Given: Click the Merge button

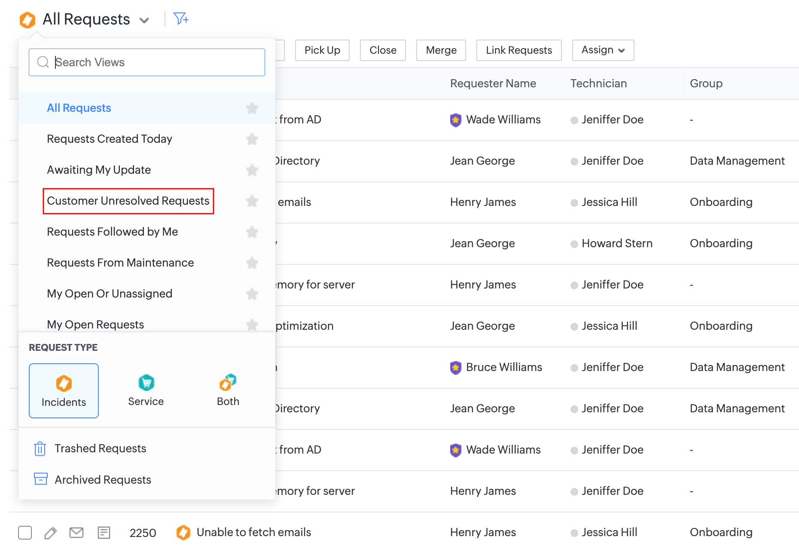Looking at the screenshot, I should 441,50.
